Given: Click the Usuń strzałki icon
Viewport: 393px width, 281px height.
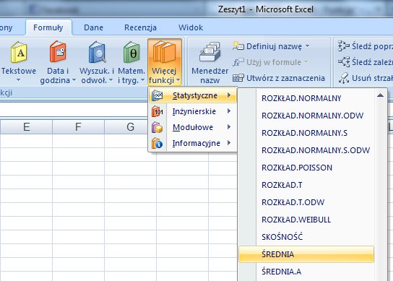Looking at the screenshot, I should pos(344,78).
